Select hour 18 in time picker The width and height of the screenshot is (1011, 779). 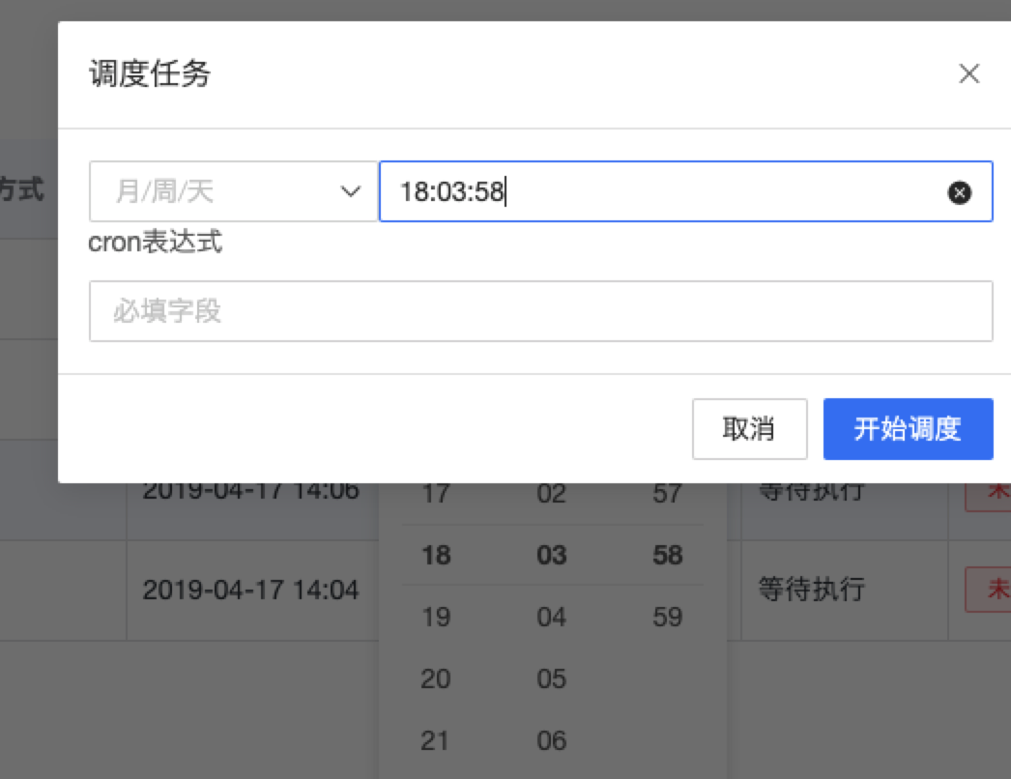[x=436, y=555]
